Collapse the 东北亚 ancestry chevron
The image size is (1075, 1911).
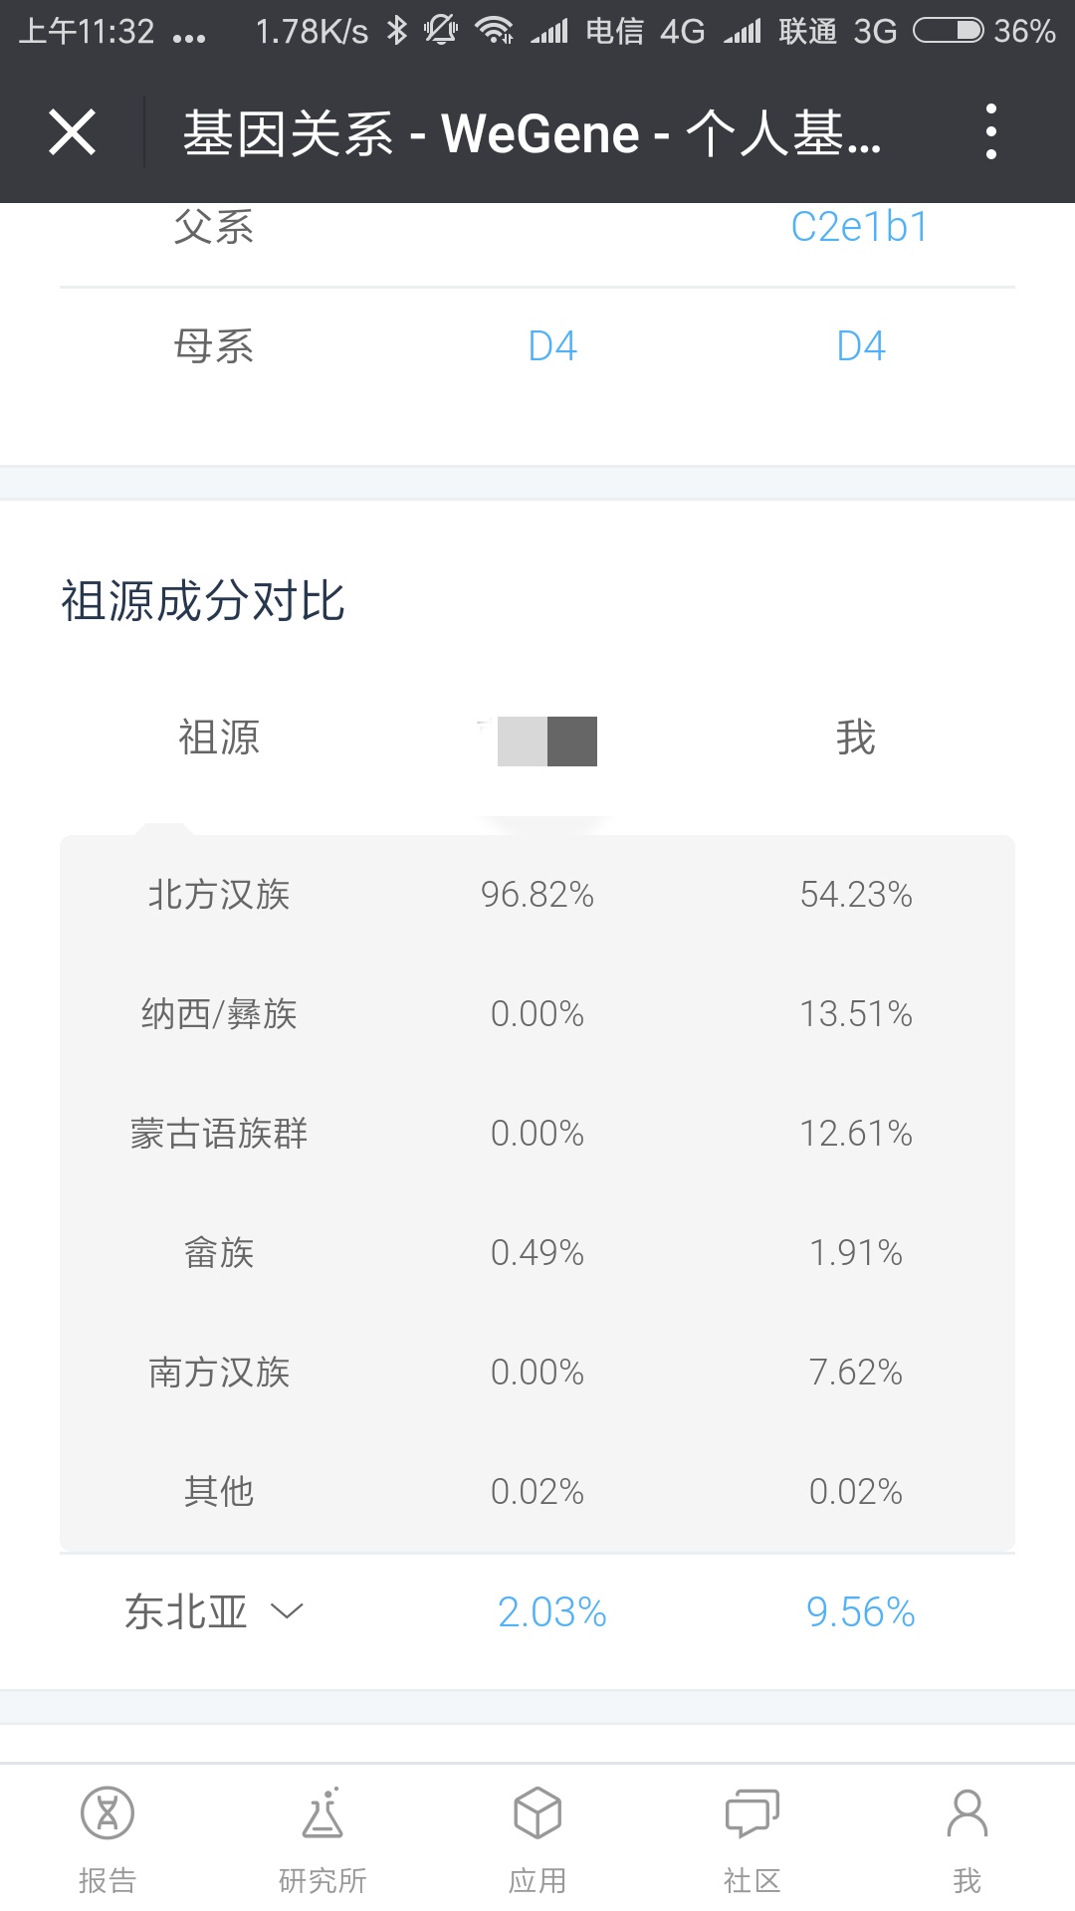pyautogui.click(x=287, y=1611)
